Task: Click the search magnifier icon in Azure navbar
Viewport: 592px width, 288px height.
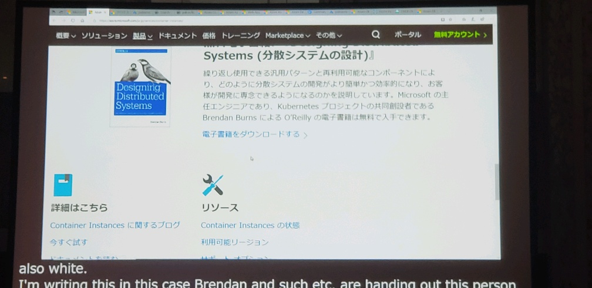Action: pyautogui.click(x=375, y=35)
